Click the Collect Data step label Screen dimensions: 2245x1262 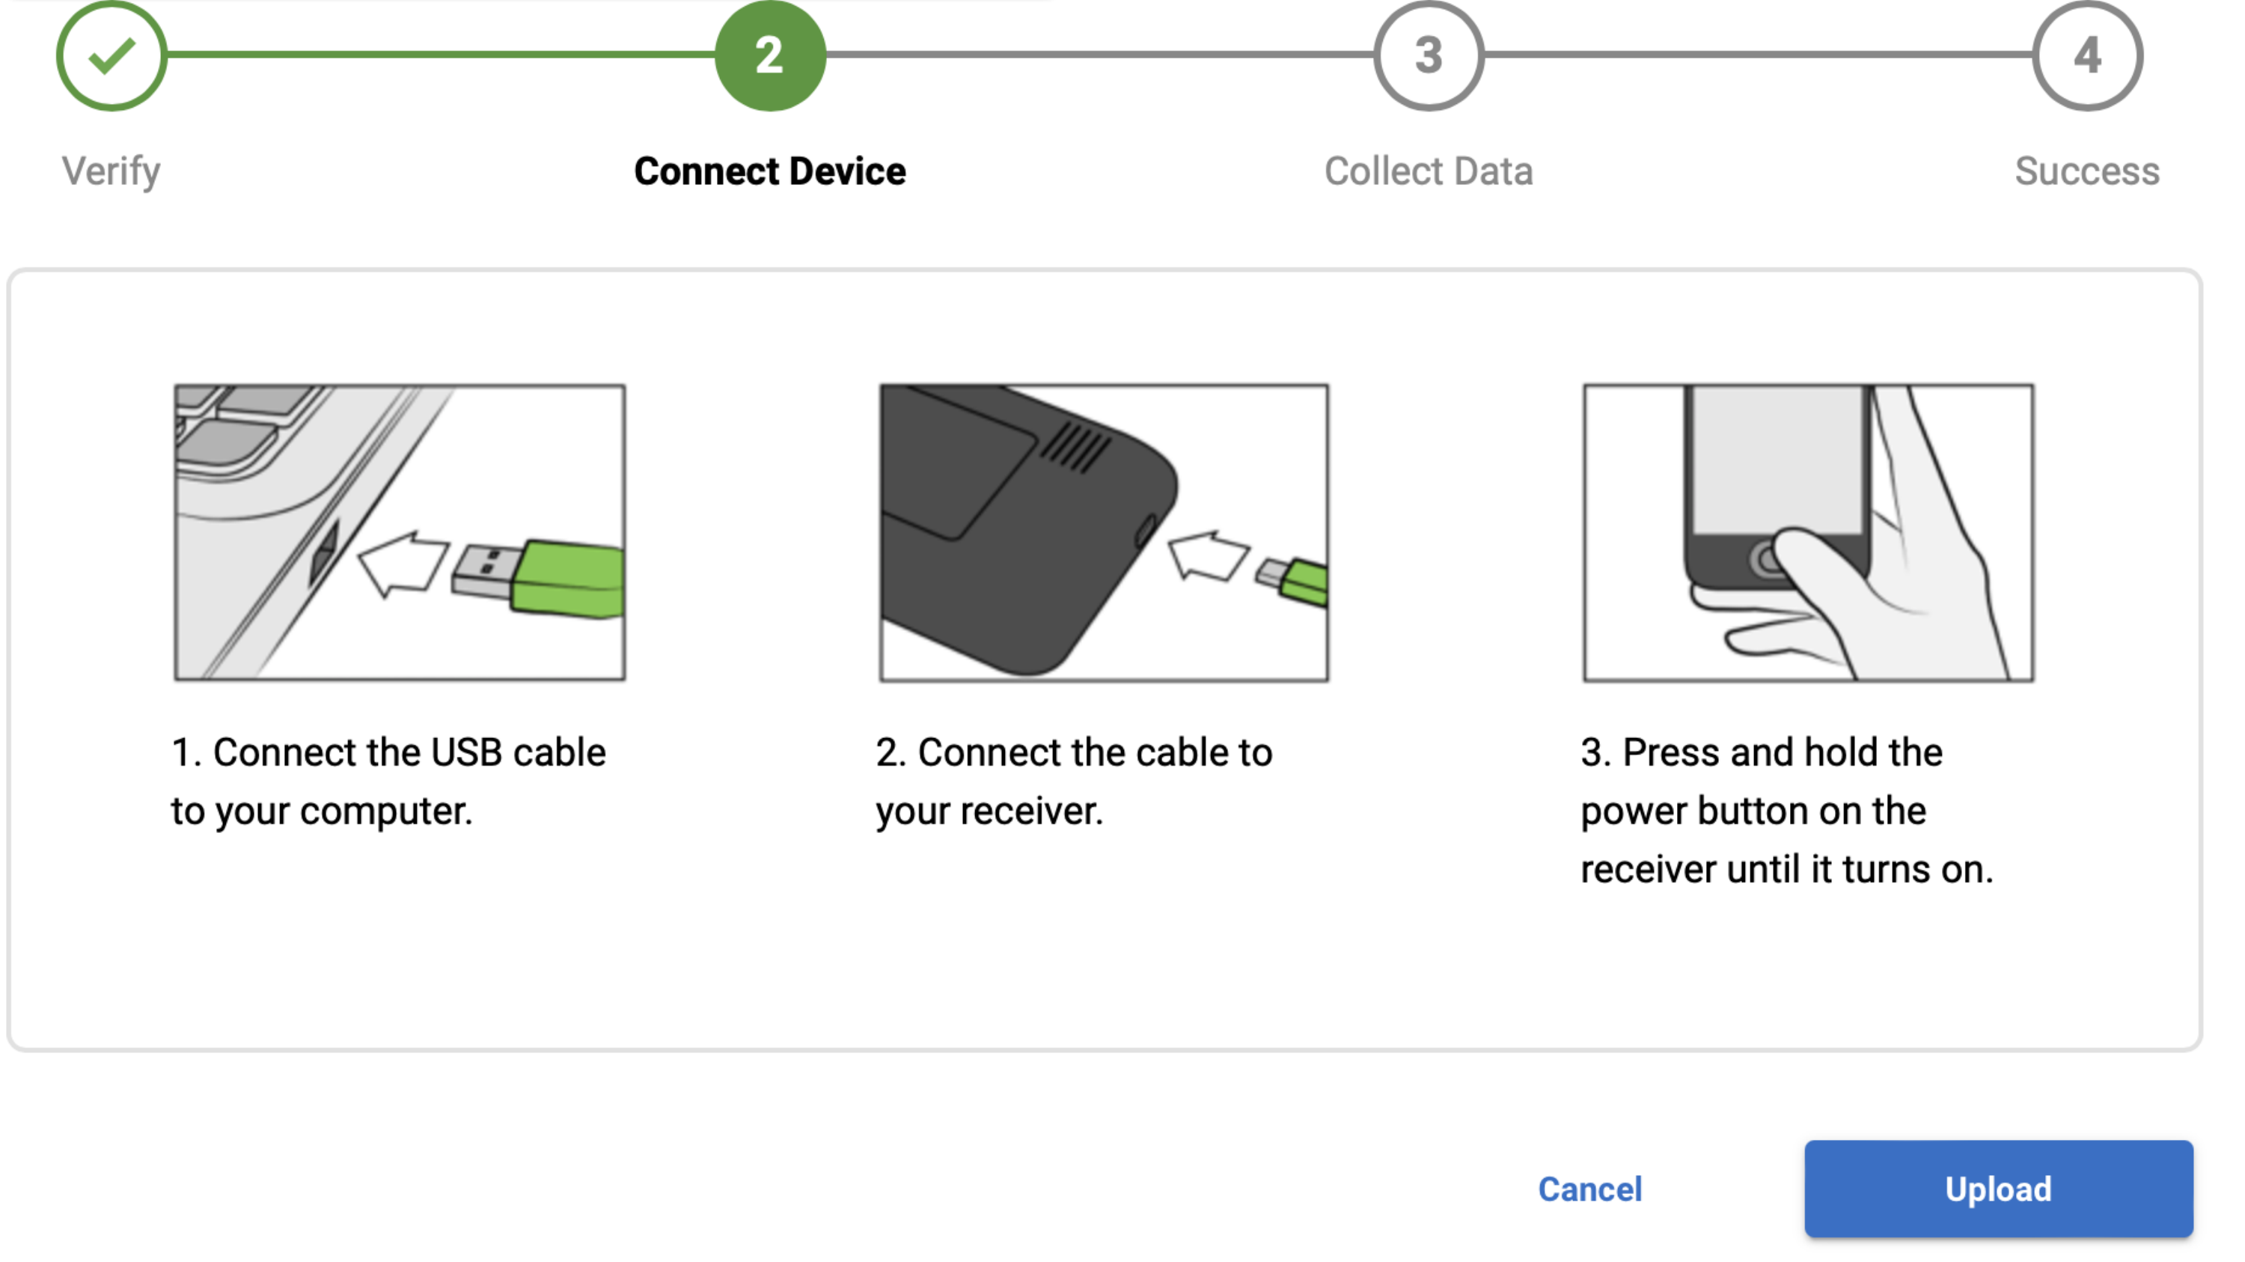tap(1429, 171)
